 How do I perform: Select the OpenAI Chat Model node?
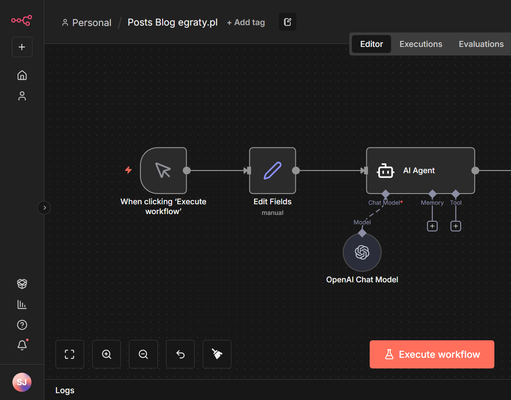pyautogui.click(x=362, y=252)
